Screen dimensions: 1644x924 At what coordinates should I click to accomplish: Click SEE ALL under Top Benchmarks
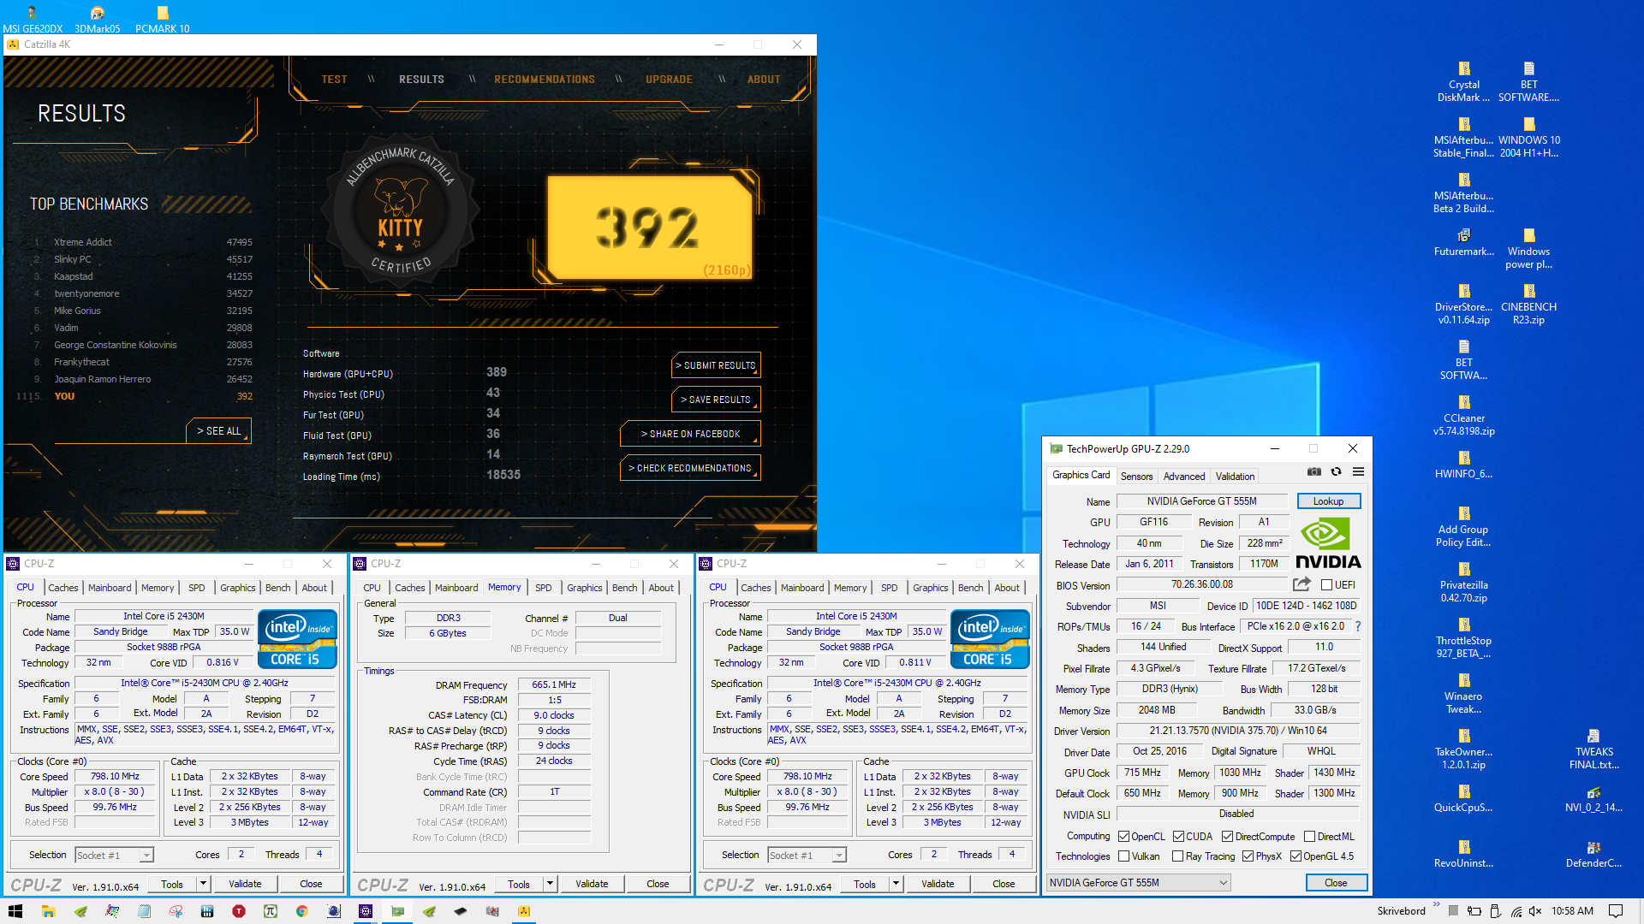click(x=219, y=431)
